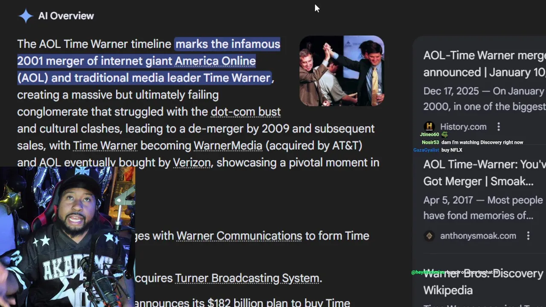Click chat message 'buy NFLX'

click(452, 150)
